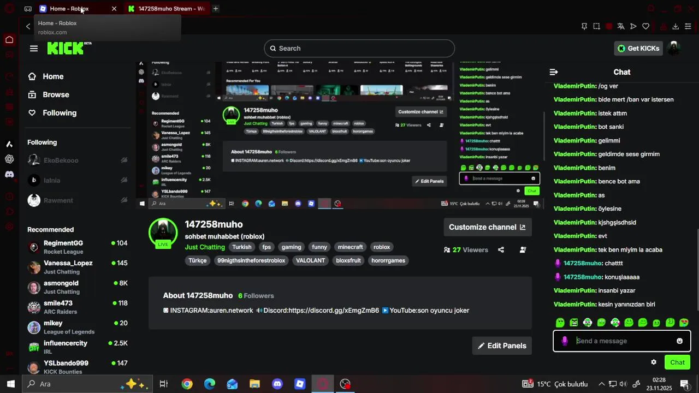Click the KICK logo
The image size is (699, 393).
tap(69, 48)
